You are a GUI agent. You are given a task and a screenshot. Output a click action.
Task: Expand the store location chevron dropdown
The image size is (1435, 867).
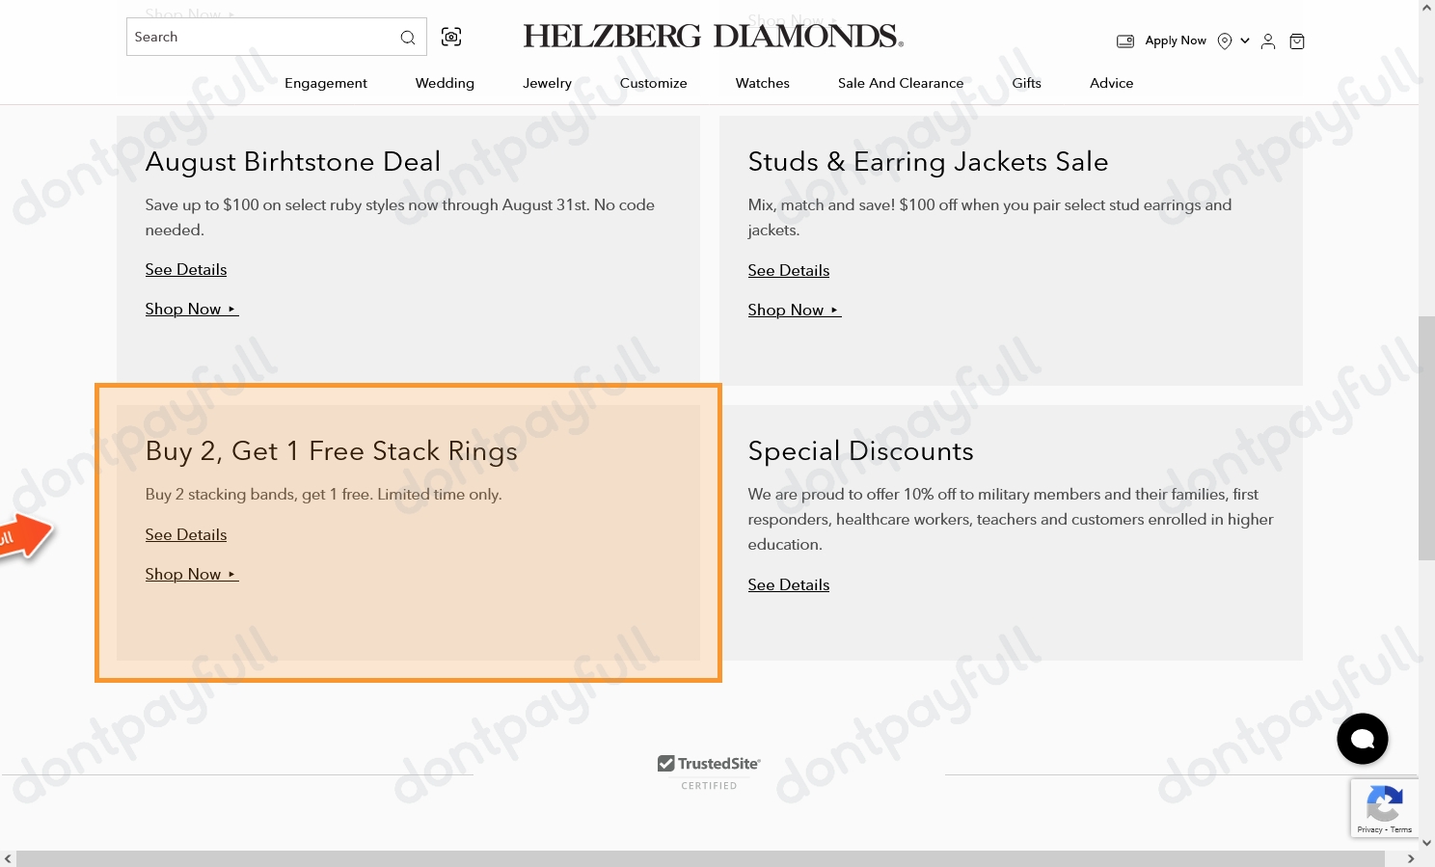click(1244, 41)
